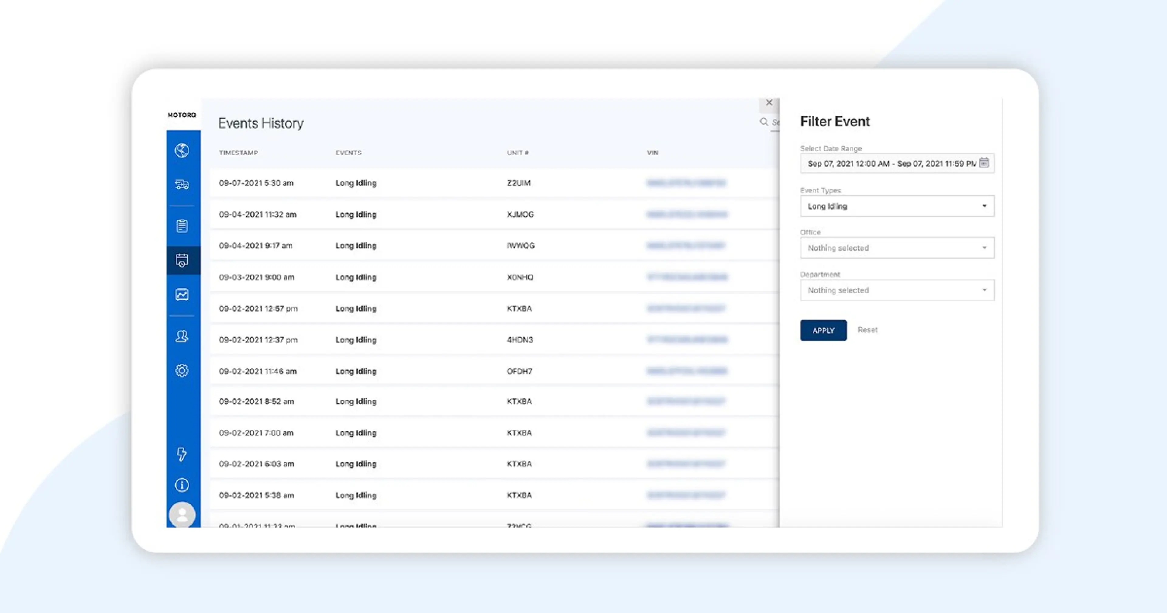Close the Filter Event panel with X
This screenshot has width=1167, height=613.
tap(769, 103)
